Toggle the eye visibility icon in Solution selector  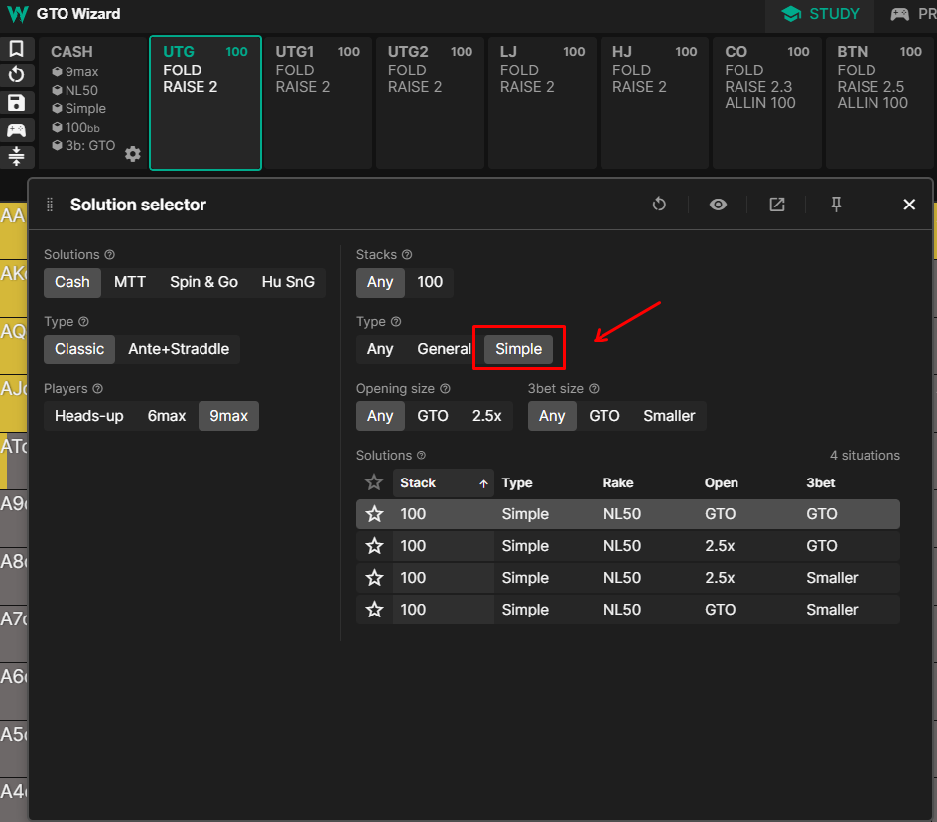(718, 205)
